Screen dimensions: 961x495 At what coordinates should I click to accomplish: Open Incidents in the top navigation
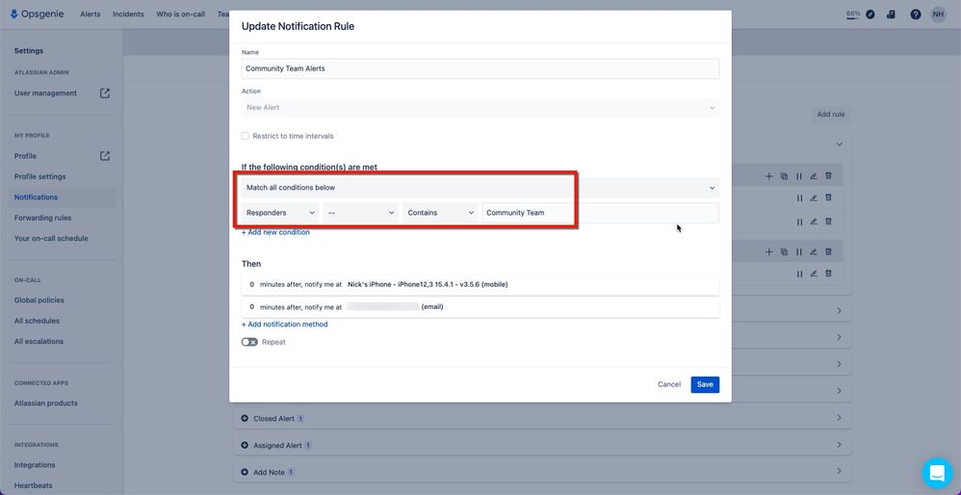click(x=128, y=14)
